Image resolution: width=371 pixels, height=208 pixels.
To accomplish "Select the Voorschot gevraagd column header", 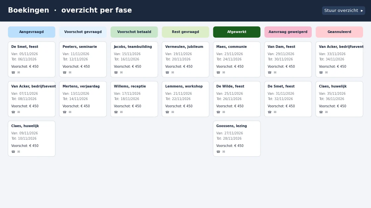I will click(83, 32).
